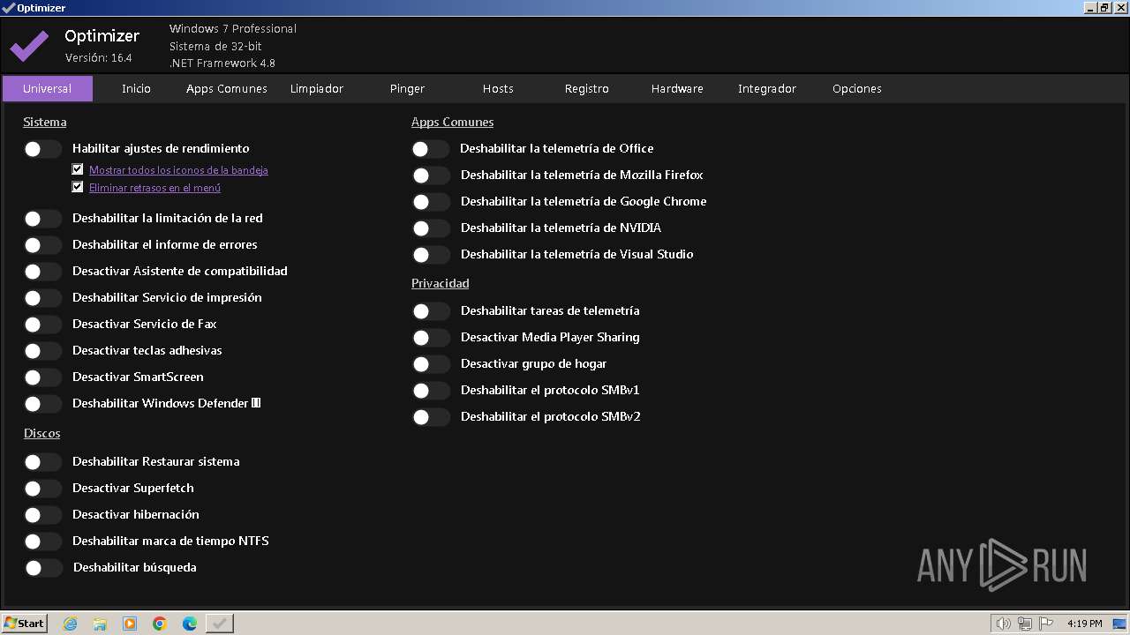Enable Desactivar SmartScreen switch

point(42,377)
